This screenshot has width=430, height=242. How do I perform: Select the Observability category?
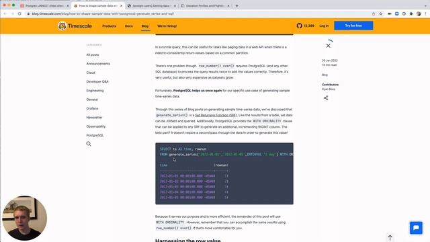[95, 126]
